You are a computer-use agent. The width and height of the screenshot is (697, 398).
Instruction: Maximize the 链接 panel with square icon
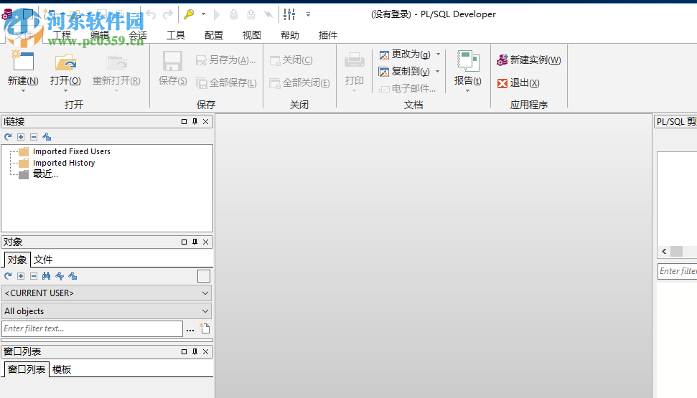[184, 122]
